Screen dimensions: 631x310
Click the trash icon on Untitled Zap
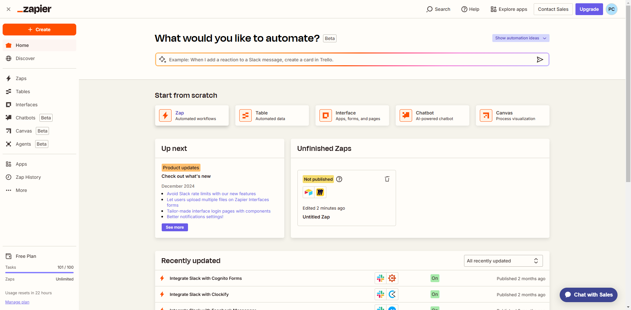(x=387, y=179)
